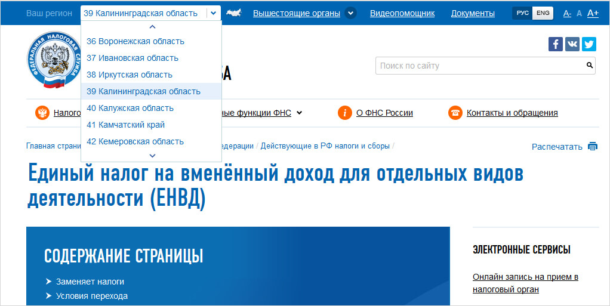Click the orange eagle emblem icon
Viewport: 610px width, 306px height.
42,113
